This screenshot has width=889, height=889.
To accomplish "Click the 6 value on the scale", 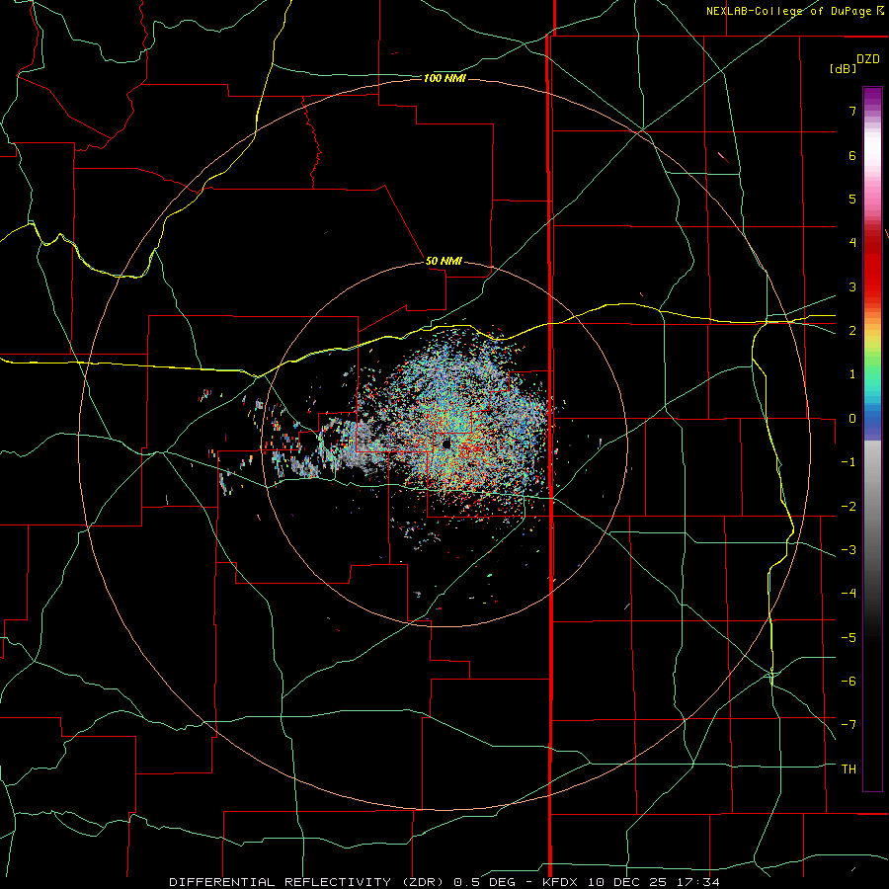I will click(x=852, y=155).
